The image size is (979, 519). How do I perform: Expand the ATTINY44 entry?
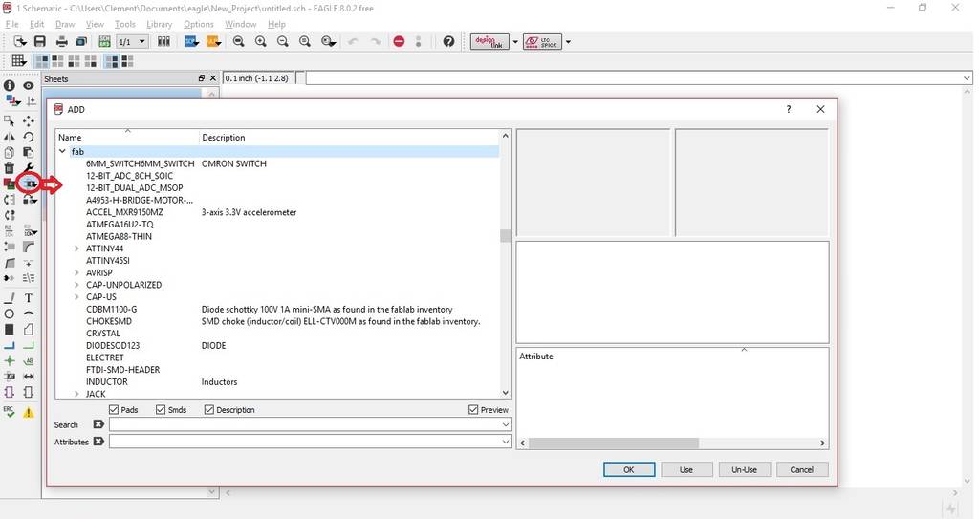[x=76, y=249]
